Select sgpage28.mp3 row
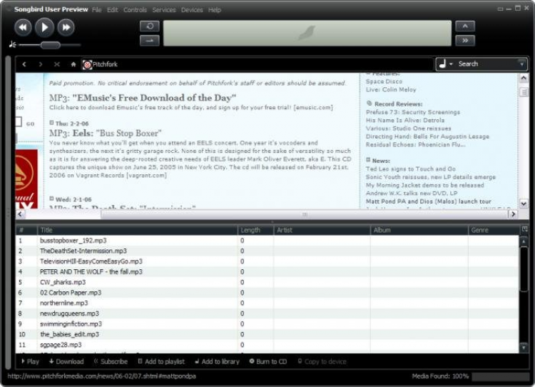The image size is (535, 387). [x=267, y=345]
